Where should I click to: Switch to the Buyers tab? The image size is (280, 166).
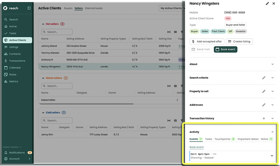click(68, 8)
